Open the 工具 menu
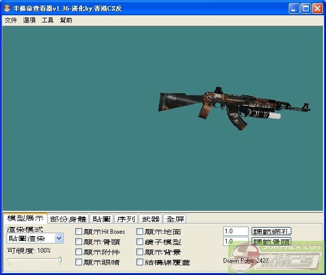326x275 pixels. click(x=47, y=20)
